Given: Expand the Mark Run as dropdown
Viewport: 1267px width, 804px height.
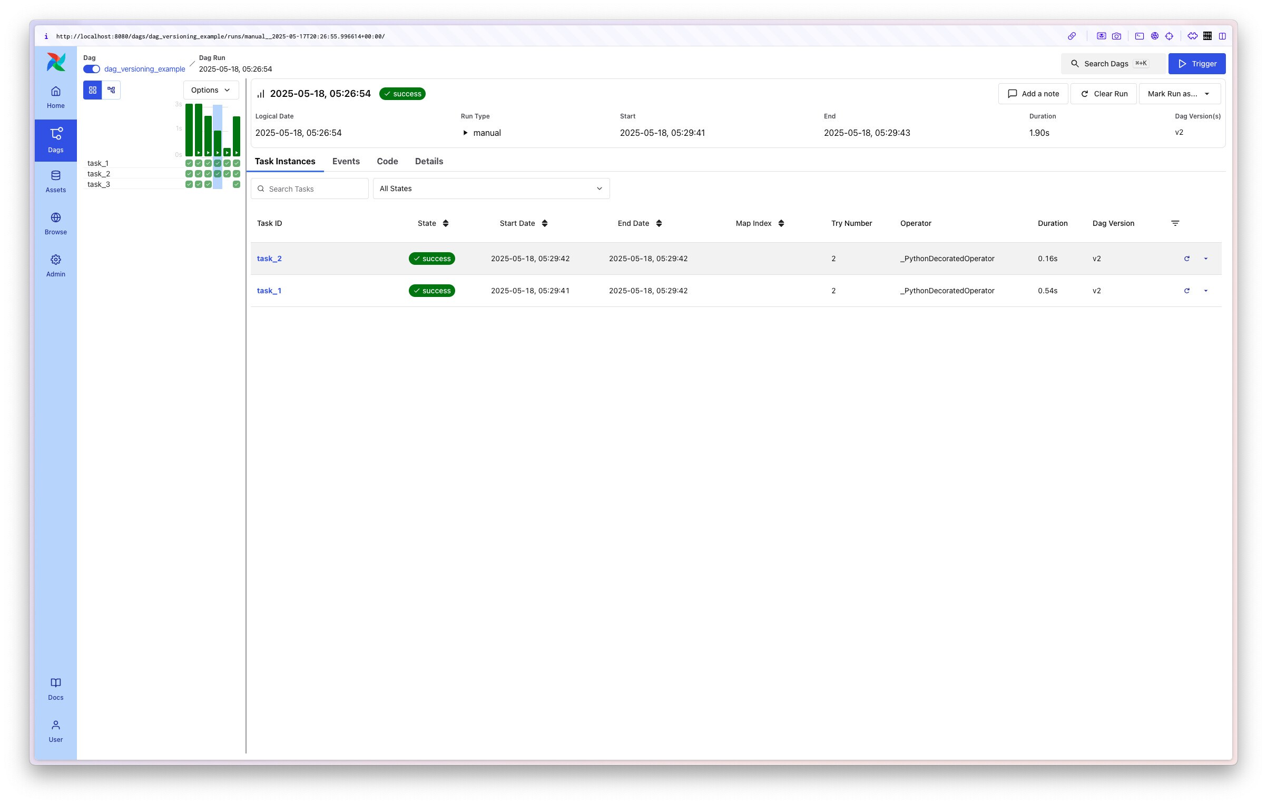Looking at the screenshot, I should pyautogui.click(x=1179, y=94).
